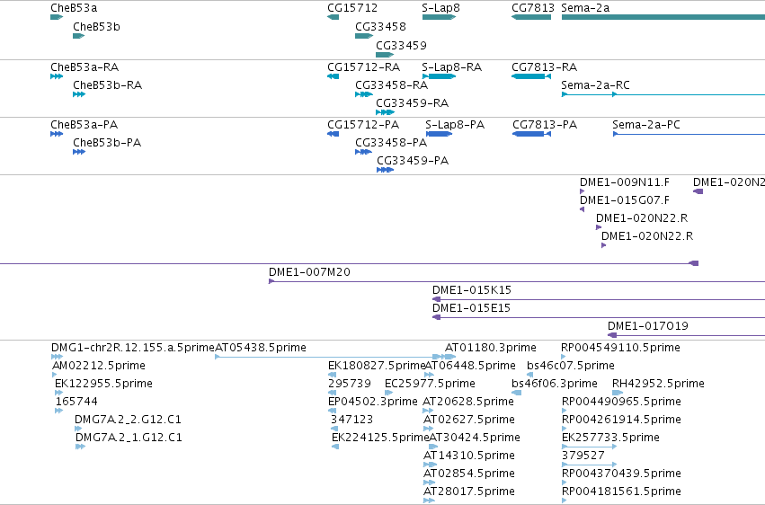The height and width of the screenshot is (505, 765).
Task: Select DME1-017O19 arrow glyph
Action: (612, 335)
